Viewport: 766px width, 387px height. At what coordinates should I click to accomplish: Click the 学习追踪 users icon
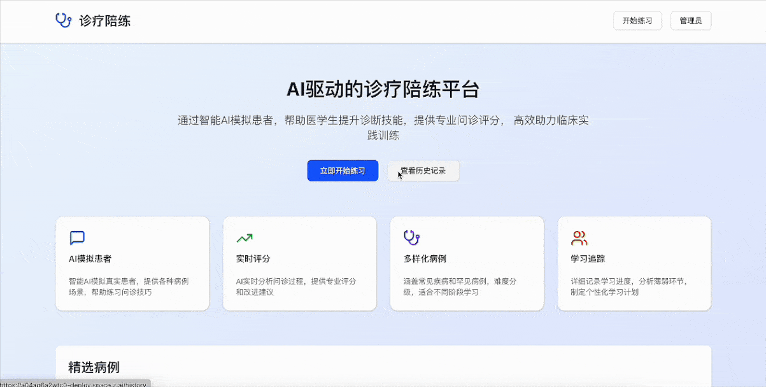(x=579, y=238)
